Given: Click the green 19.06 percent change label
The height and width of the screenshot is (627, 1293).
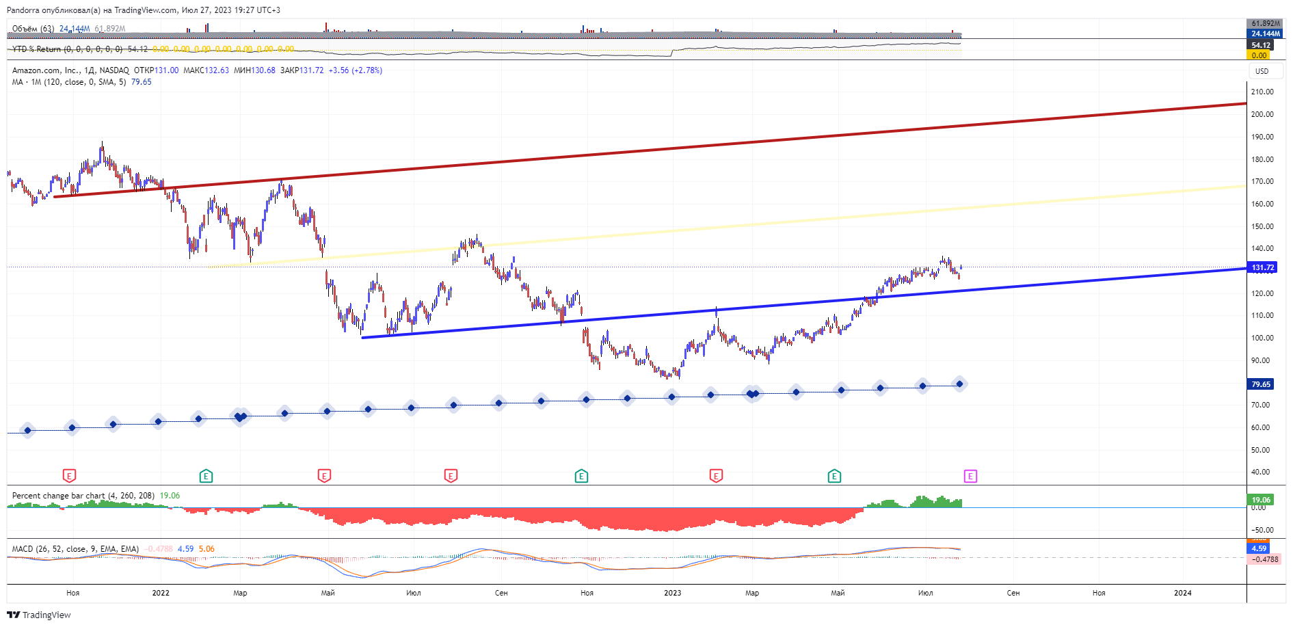Looking at the screenshot, I should tap(1261, 500).
